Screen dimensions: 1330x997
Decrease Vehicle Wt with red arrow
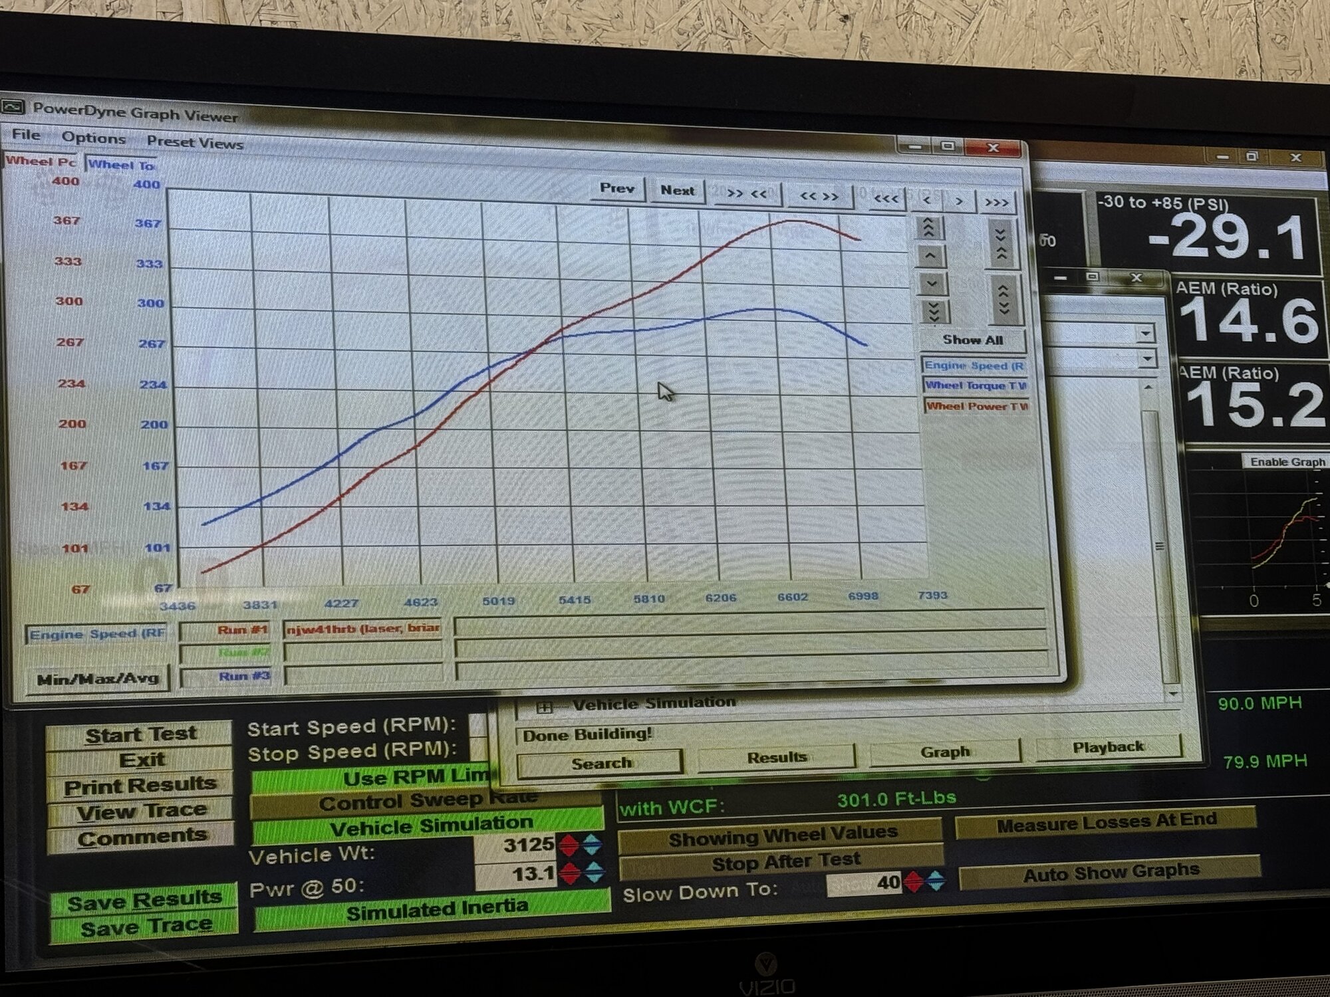click(569, 845)
